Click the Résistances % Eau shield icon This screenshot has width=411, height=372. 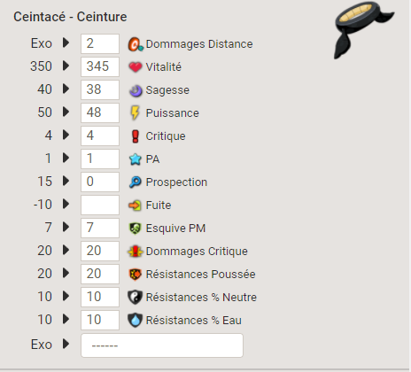pyautogui.click(x=136, y=320)
